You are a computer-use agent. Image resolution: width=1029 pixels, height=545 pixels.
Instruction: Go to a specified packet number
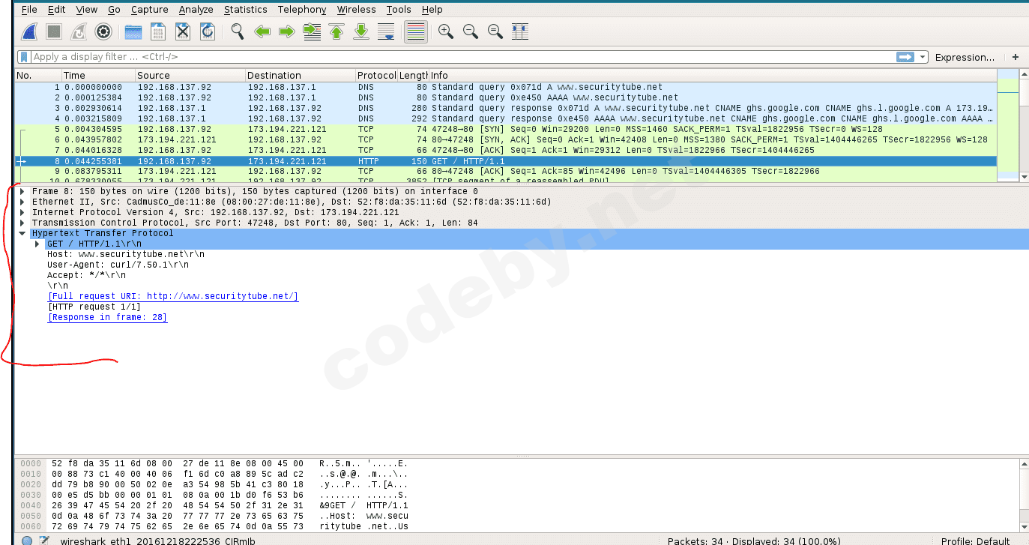(x=312, y=31)
